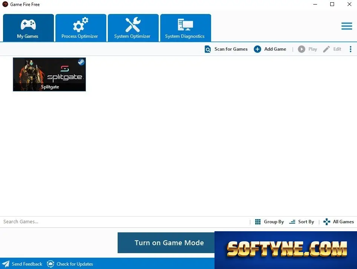The image size is (357, 269).
Task: Select the My Games tab
Action: [28, 28]
